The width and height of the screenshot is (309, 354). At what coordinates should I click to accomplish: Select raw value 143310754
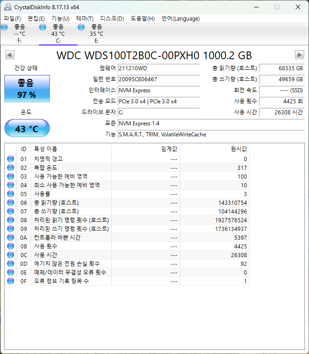[x=232, y=203]
